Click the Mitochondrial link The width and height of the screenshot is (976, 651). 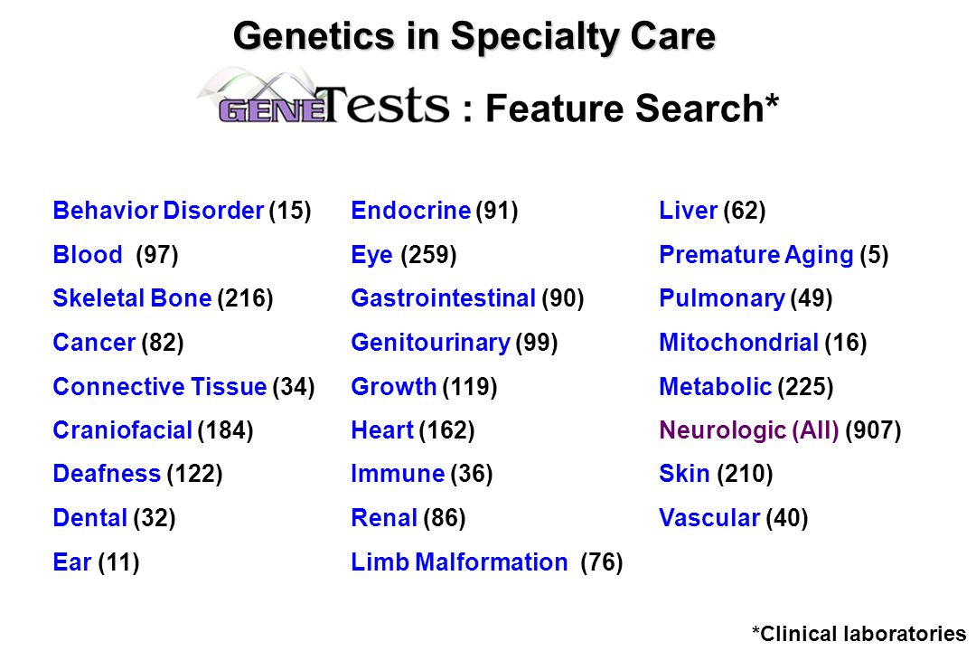[739, 343]
